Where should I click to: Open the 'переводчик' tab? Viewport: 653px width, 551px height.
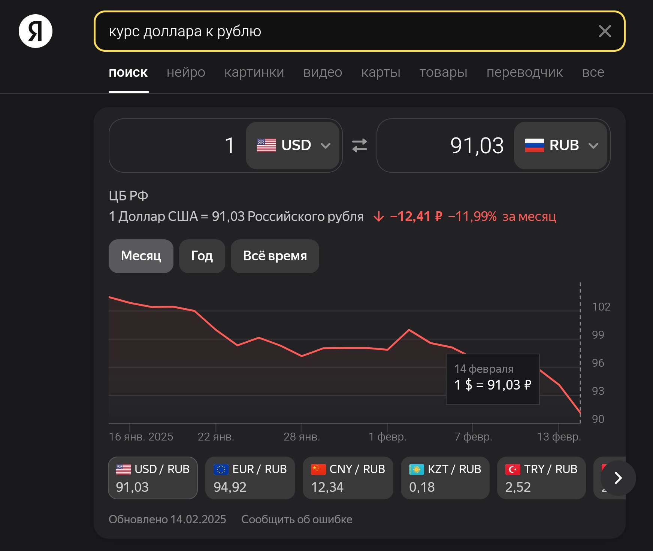coord(524,72)
